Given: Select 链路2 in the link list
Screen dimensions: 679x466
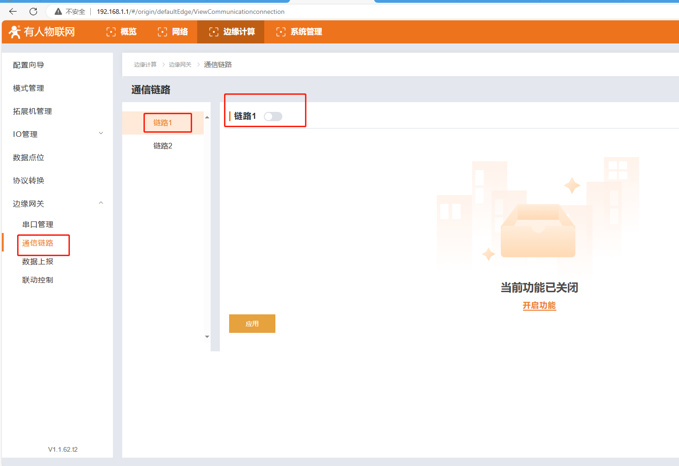Looking at the screenshot, I should tap(163, 146).
